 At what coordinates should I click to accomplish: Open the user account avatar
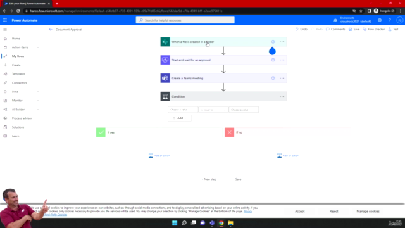click(400, 20)
